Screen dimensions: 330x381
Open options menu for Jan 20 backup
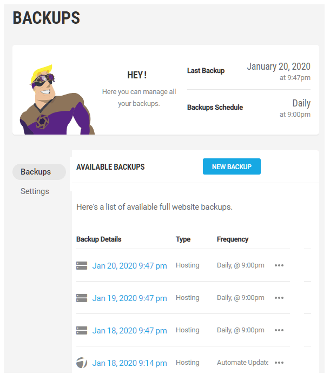(x=279, y=265)
